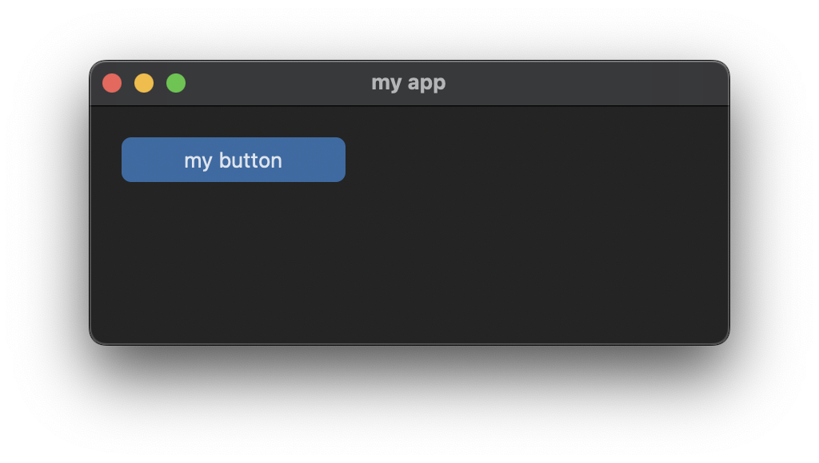819x463 pixels.
Task: Click the yellow minimize circle
Action: point(143,82)
